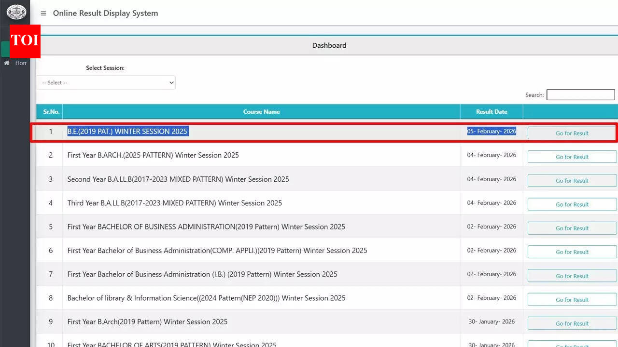Image resolution: width=618 pixels, height=347 pixels.
Task: Go for Result for First Year B.ARCH.(2025 PATTERN)
Action: coord(571,157)
